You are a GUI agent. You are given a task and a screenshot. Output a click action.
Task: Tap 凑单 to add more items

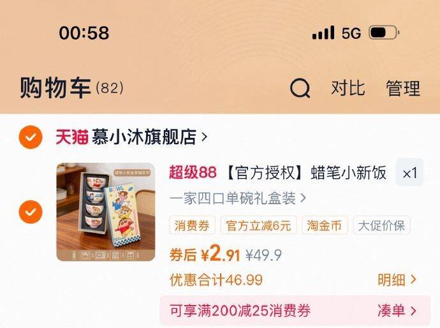tap(397, 311)
